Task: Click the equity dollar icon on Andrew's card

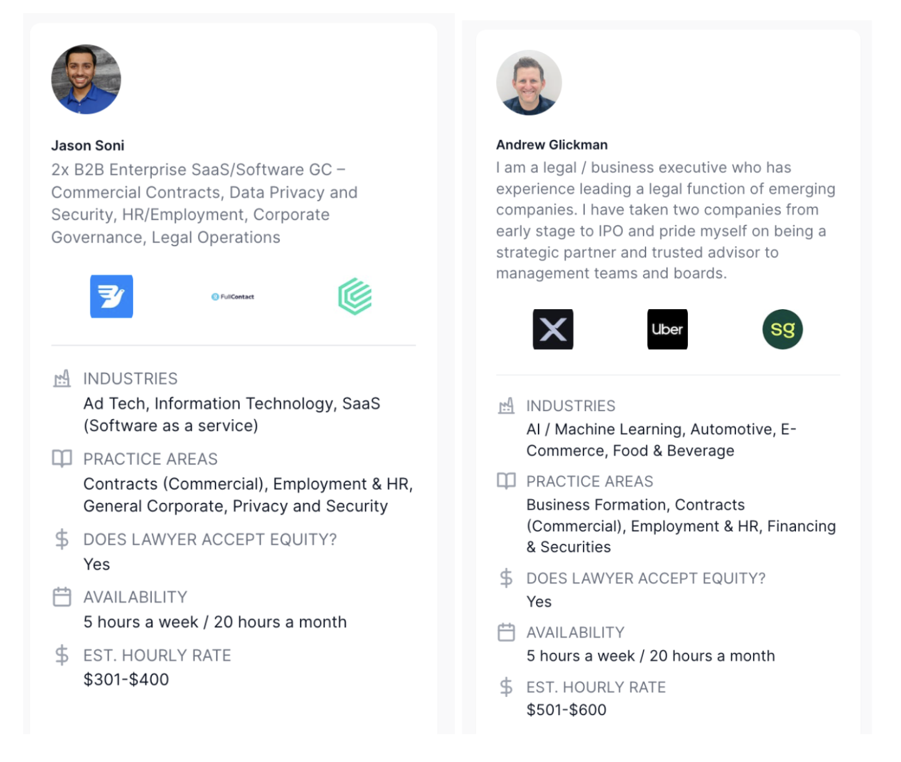Action: pyautogui.click(x=506, y=578)
